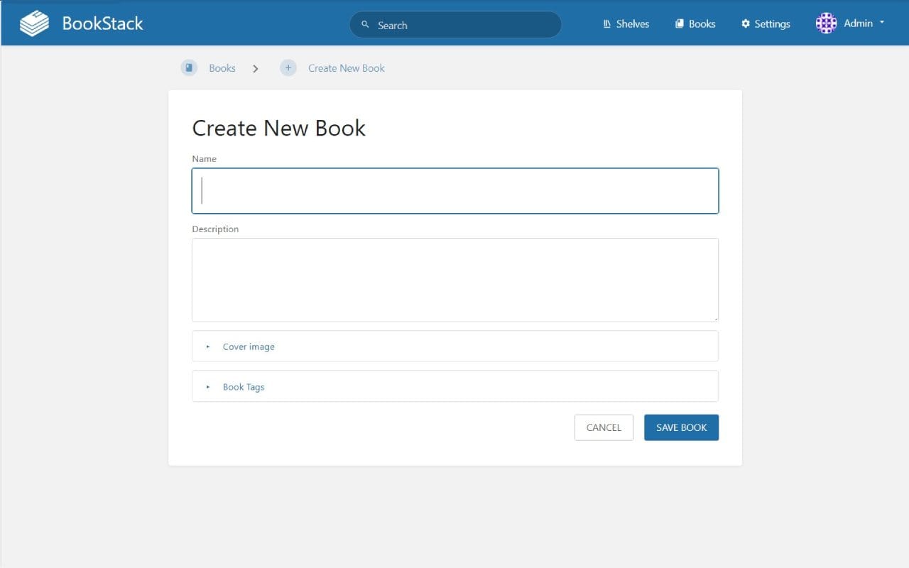Image resolution: width=909 pixels, height=568 pixels.
Task: Open the Books page from the top menu
Action: pos(700,23)
